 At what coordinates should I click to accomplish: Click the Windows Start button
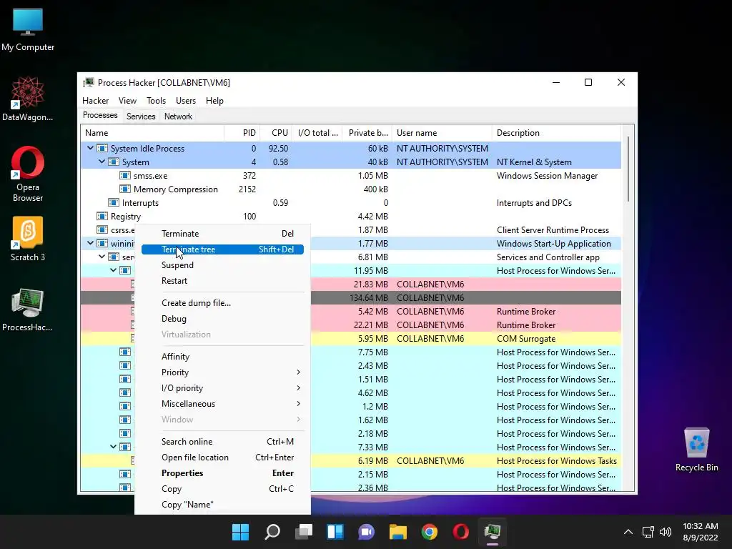tap(240, 532)
